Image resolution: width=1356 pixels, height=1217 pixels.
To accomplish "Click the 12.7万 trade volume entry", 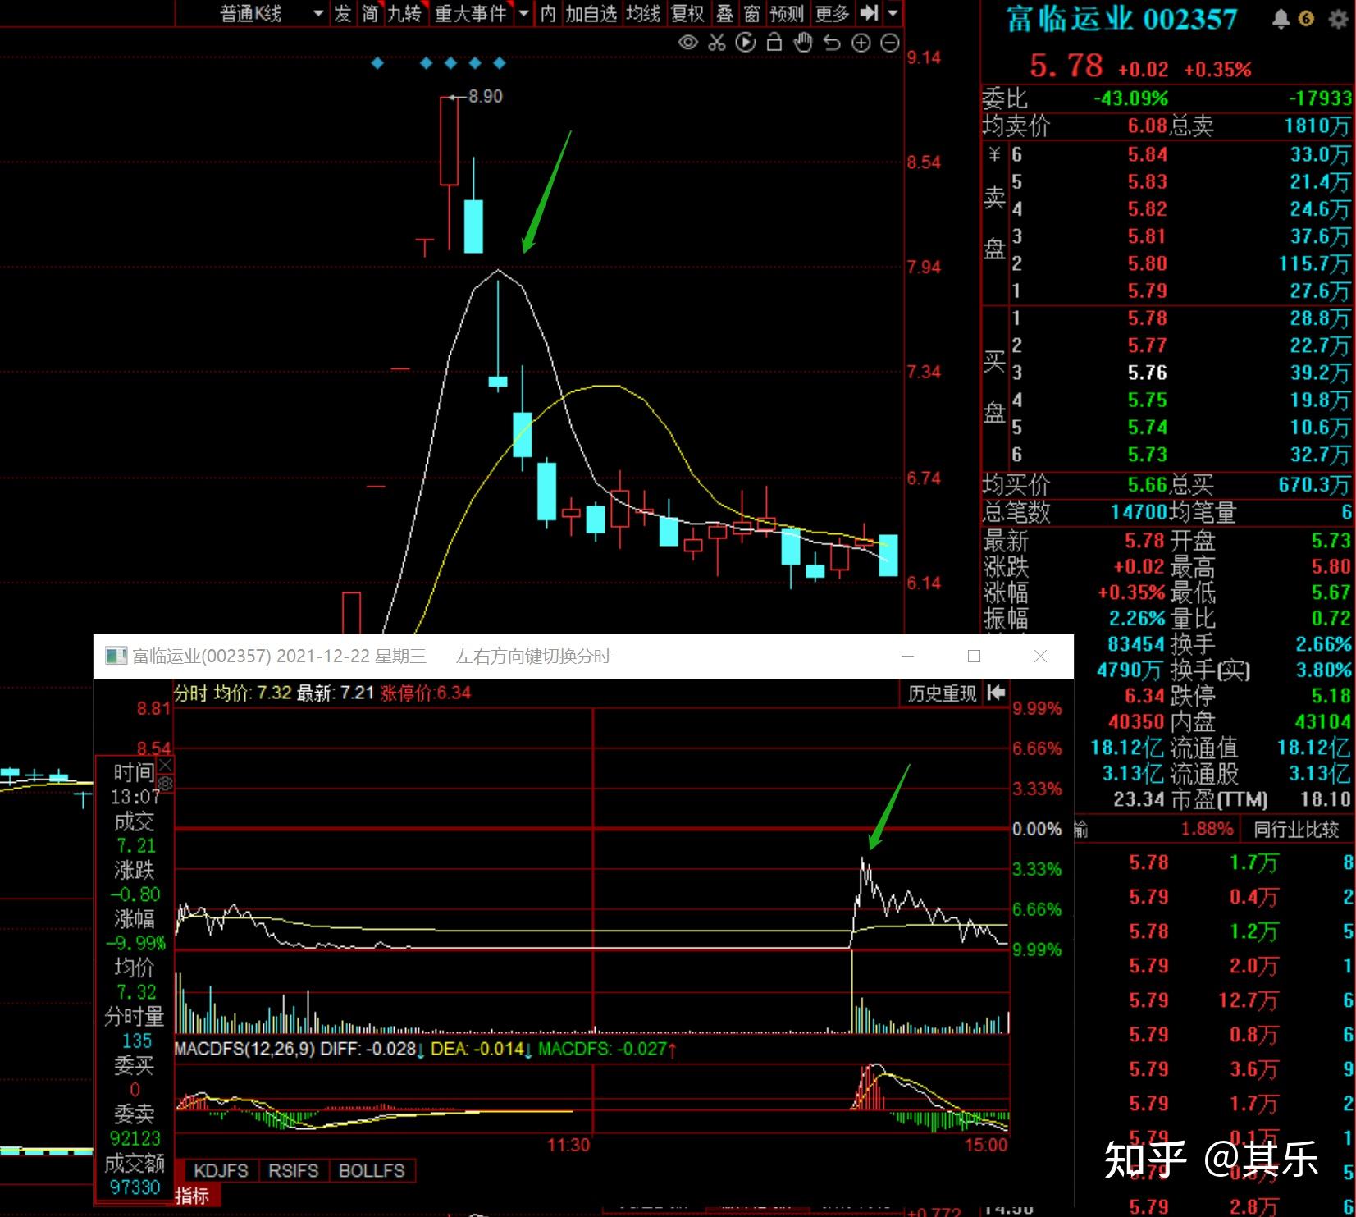I will pyautogui.click(x=1248, y=1000).
